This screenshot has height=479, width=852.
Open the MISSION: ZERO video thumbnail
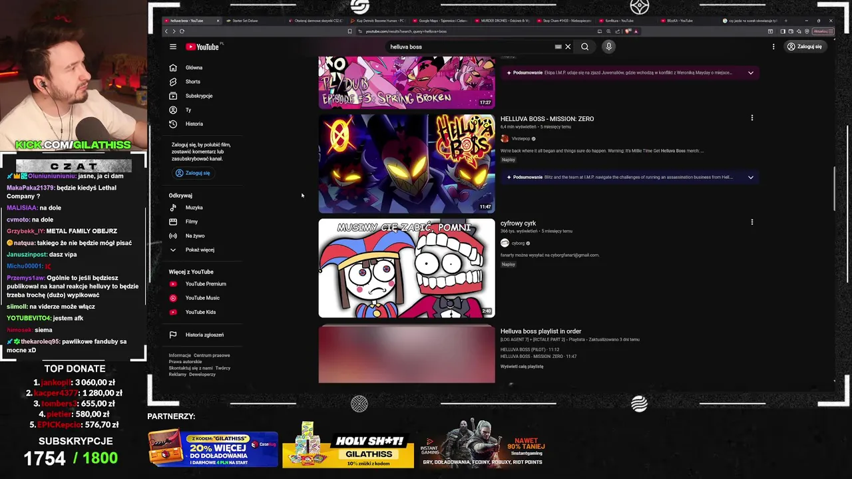[407, 164]
